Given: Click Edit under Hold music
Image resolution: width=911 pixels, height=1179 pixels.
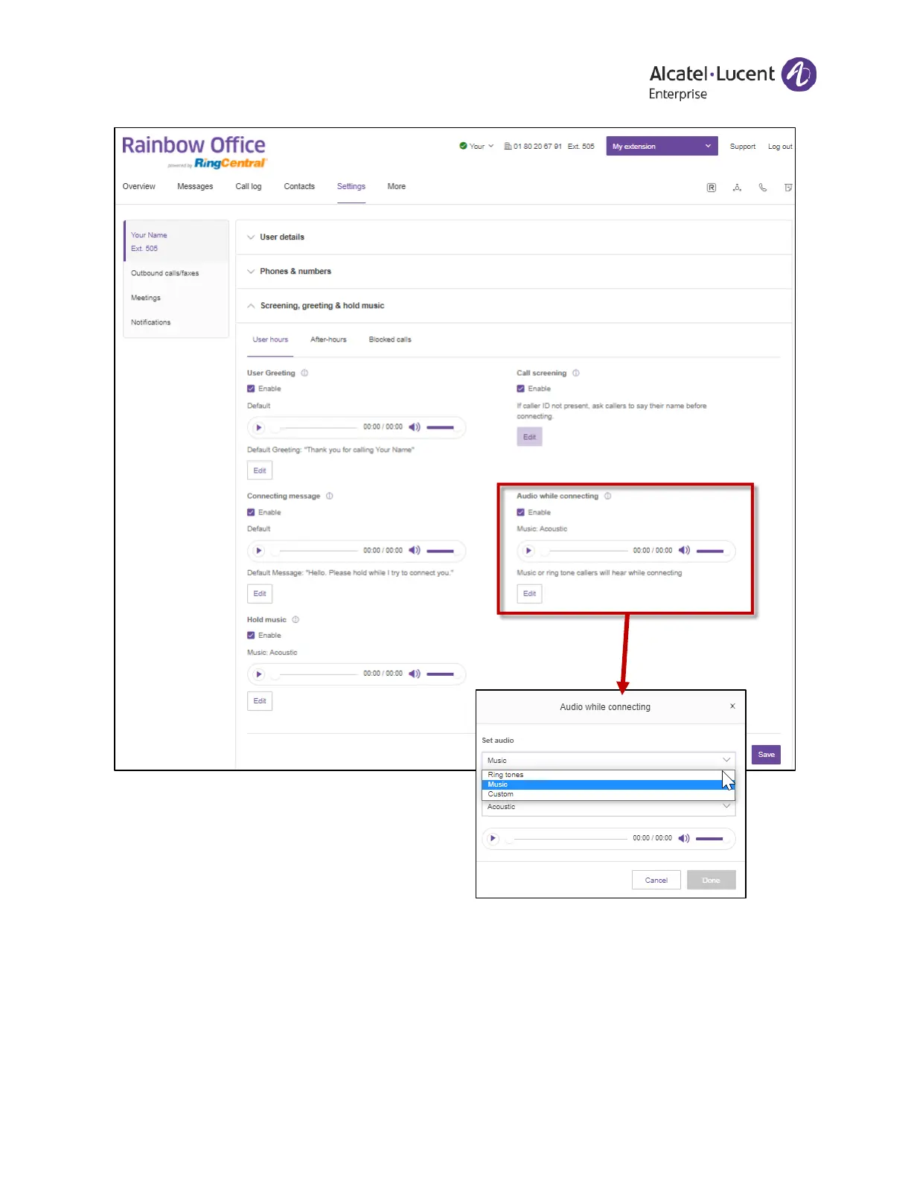Looking at the screenshot, I should click(260, 701).
